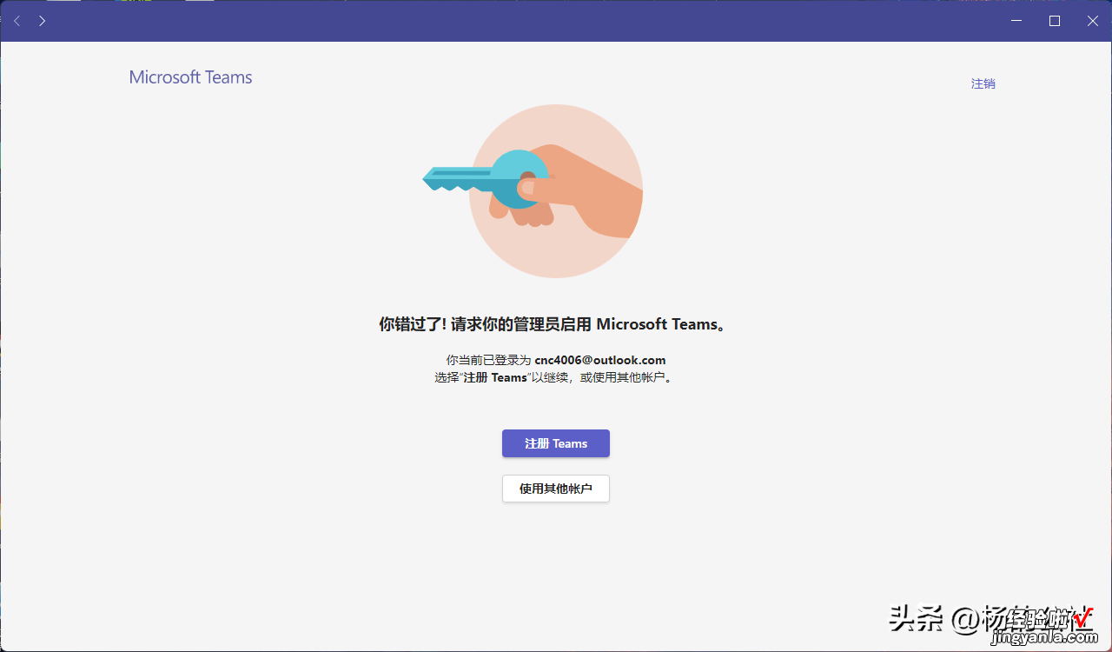Click the key-in-hand illustration

pyautogui.click(x=533, y=191)
